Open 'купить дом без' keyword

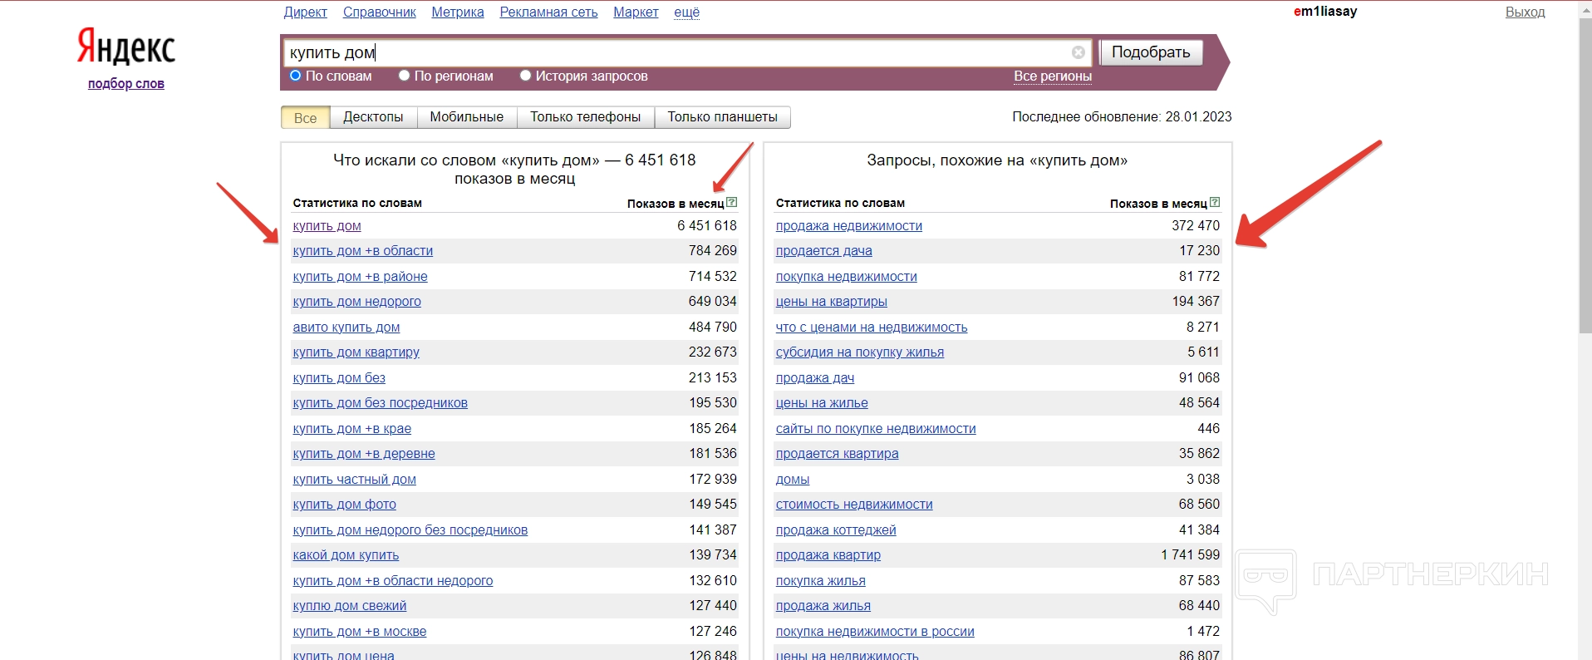[339, 378]
